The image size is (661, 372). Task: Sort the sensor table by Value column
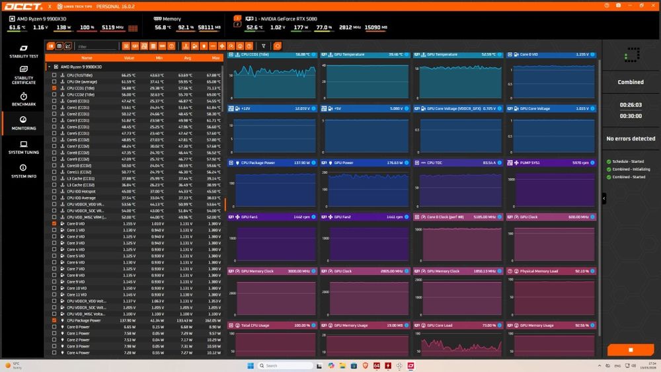129,57
